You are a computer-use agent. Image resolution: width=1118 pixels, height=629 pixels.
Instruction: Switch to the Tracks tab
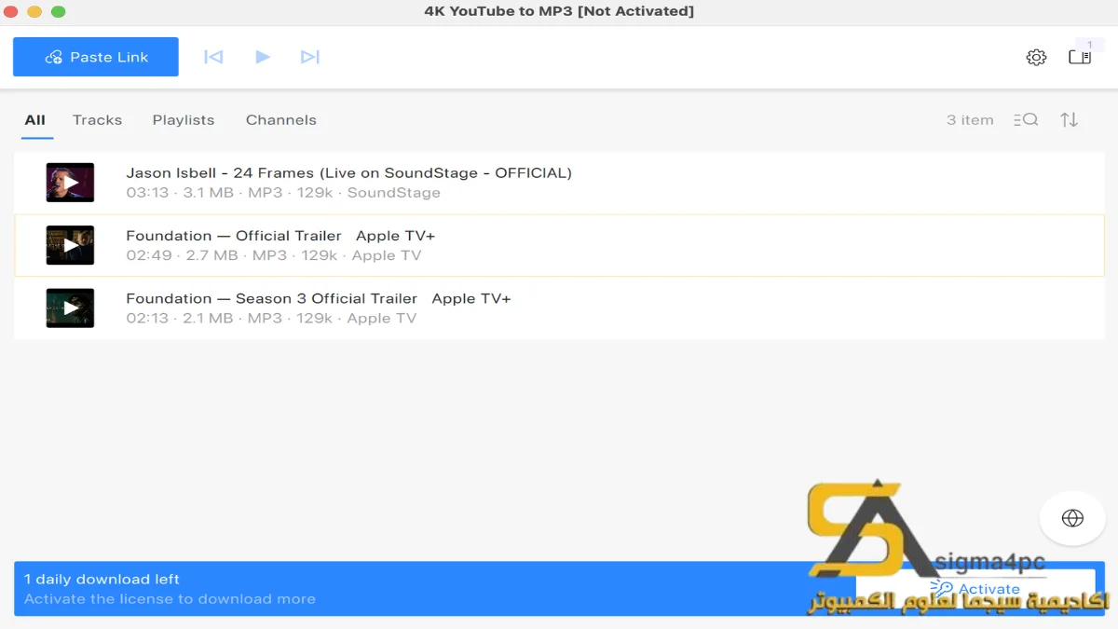(98, 119)
